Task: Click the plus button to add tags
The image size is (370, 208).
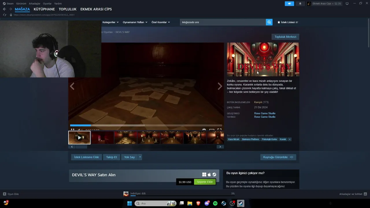Action: tap(290, 139)
